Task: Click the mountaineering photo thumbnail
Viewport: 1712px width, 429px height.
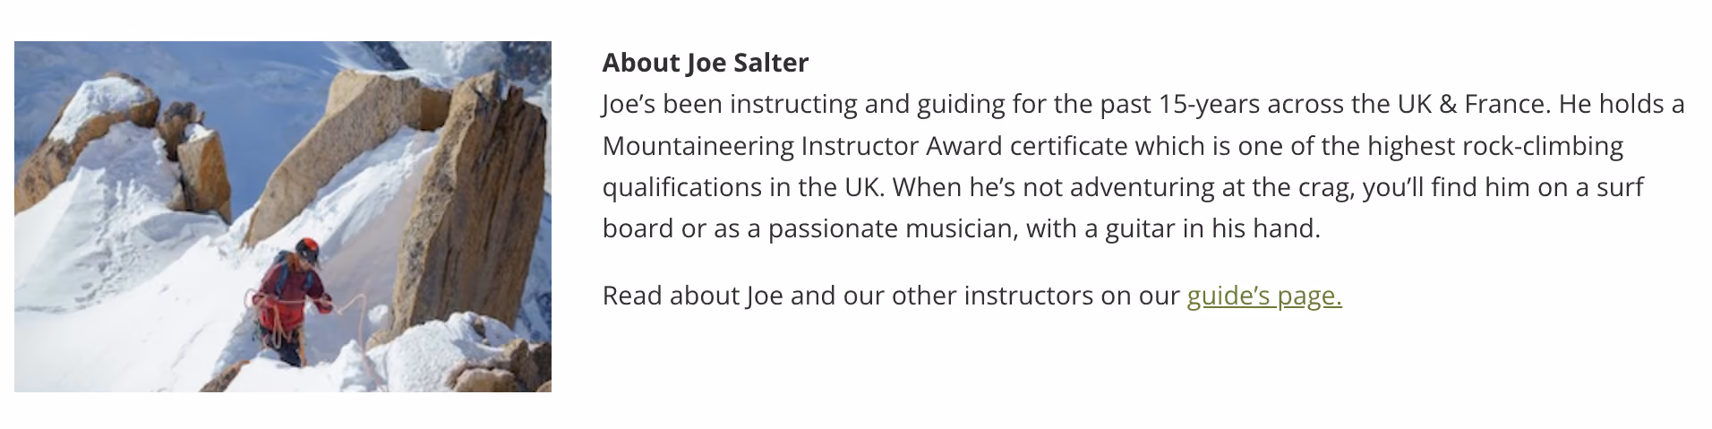Action: 283,216
